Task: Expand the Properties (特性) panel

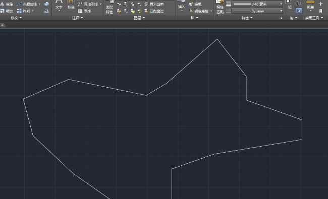Action: coord(247,18)
